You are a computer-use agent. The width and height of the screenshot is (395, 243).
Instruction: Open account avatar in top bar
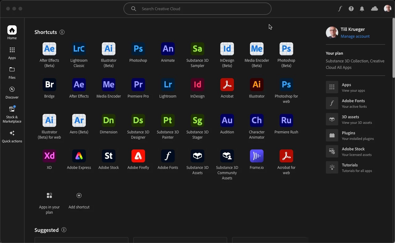coord(388,9)
